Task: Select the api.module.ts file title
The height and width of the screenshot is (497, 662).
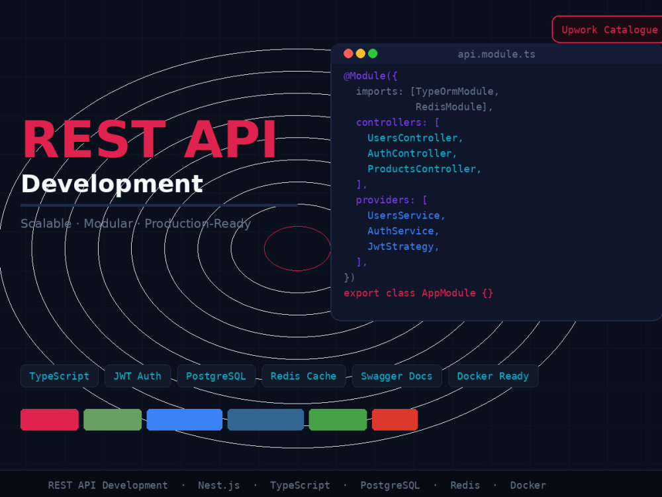Action: 496,54
